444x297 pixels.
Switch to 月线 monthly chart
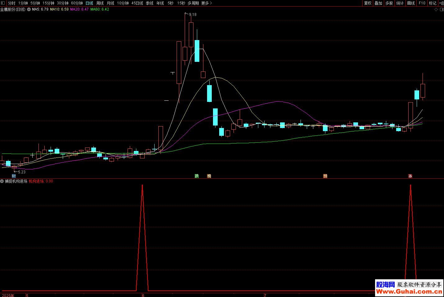(x=111, y=3)
